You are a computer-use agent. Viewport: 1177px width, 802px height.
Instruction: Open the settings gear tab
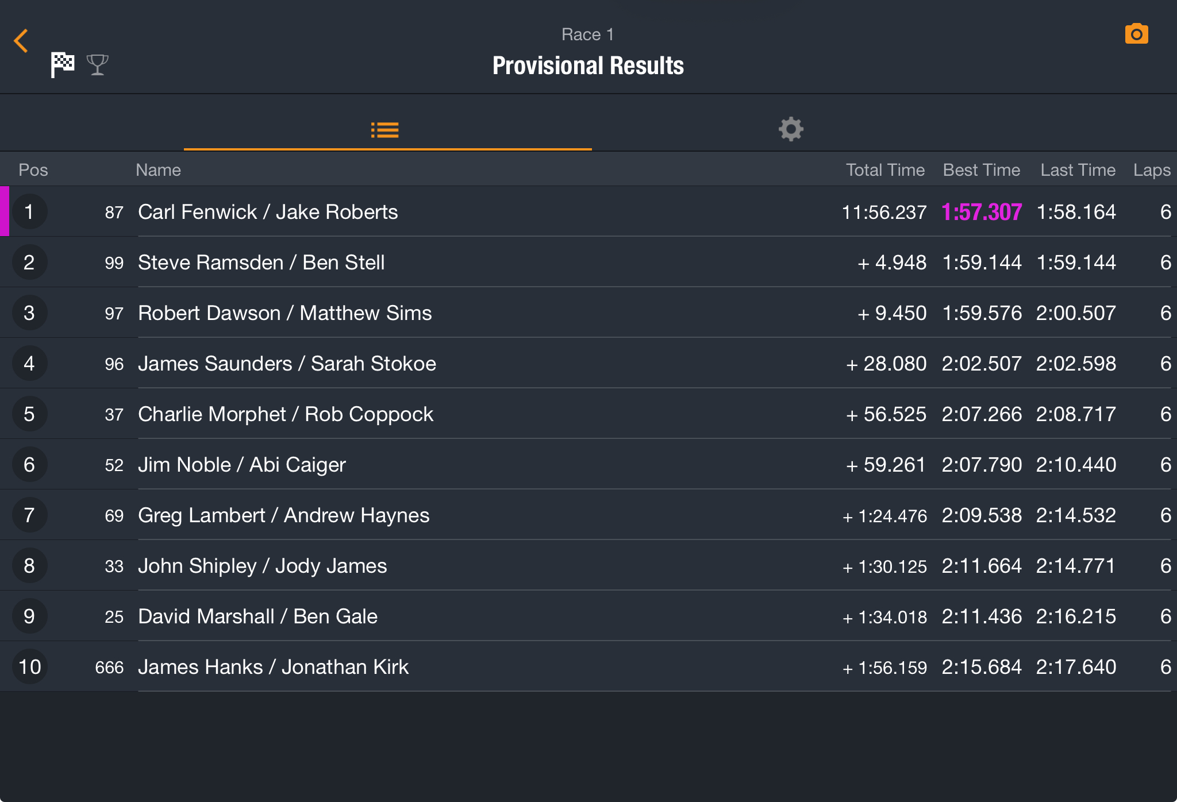(x=791, y=129)
